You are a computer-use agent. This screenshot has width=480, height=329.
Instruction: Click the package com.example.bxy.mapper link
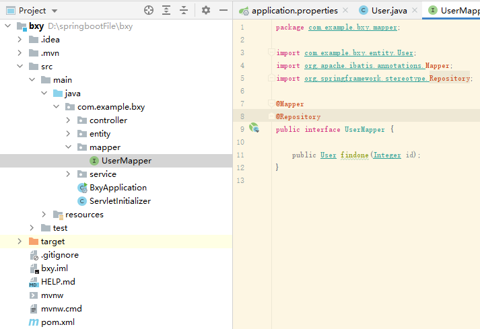pyautogui.click(x=353, y=28)
